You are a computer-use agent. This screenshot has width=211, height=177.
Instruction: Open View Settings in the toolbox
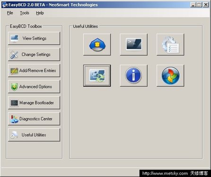click(x=34, y=38)
